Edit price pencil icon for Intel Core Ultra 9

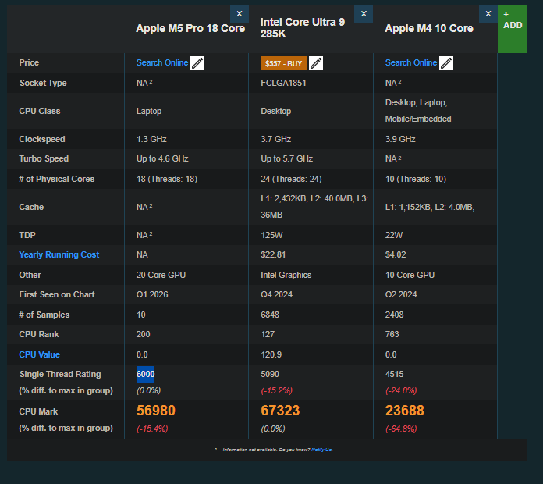(x=316, y=63)
